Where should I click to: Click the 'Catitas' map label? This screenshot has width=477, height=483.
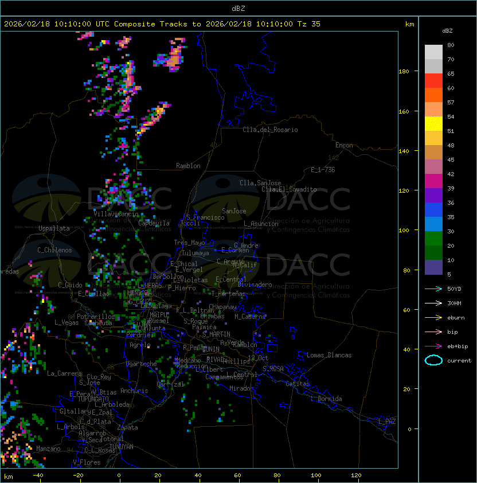coord(298,384)
